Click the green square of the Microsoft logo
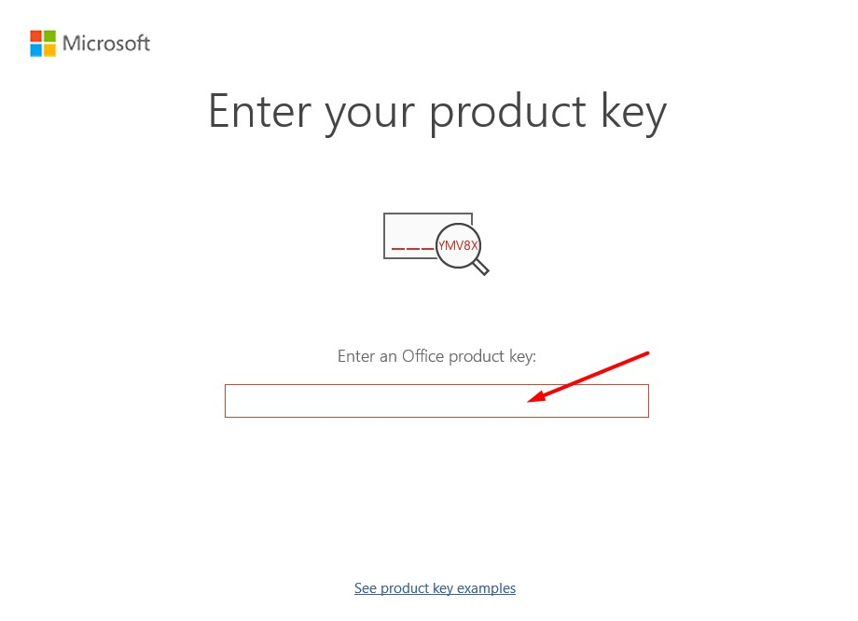This screenshot has height=621, width=858. pos(49,36)
